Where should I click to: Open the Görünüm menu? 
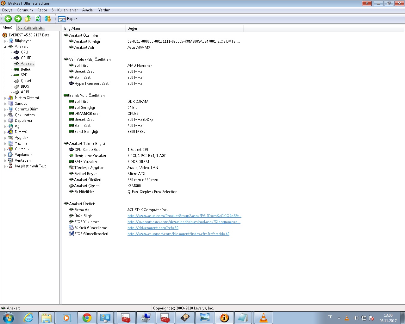(x=25, y=10)
